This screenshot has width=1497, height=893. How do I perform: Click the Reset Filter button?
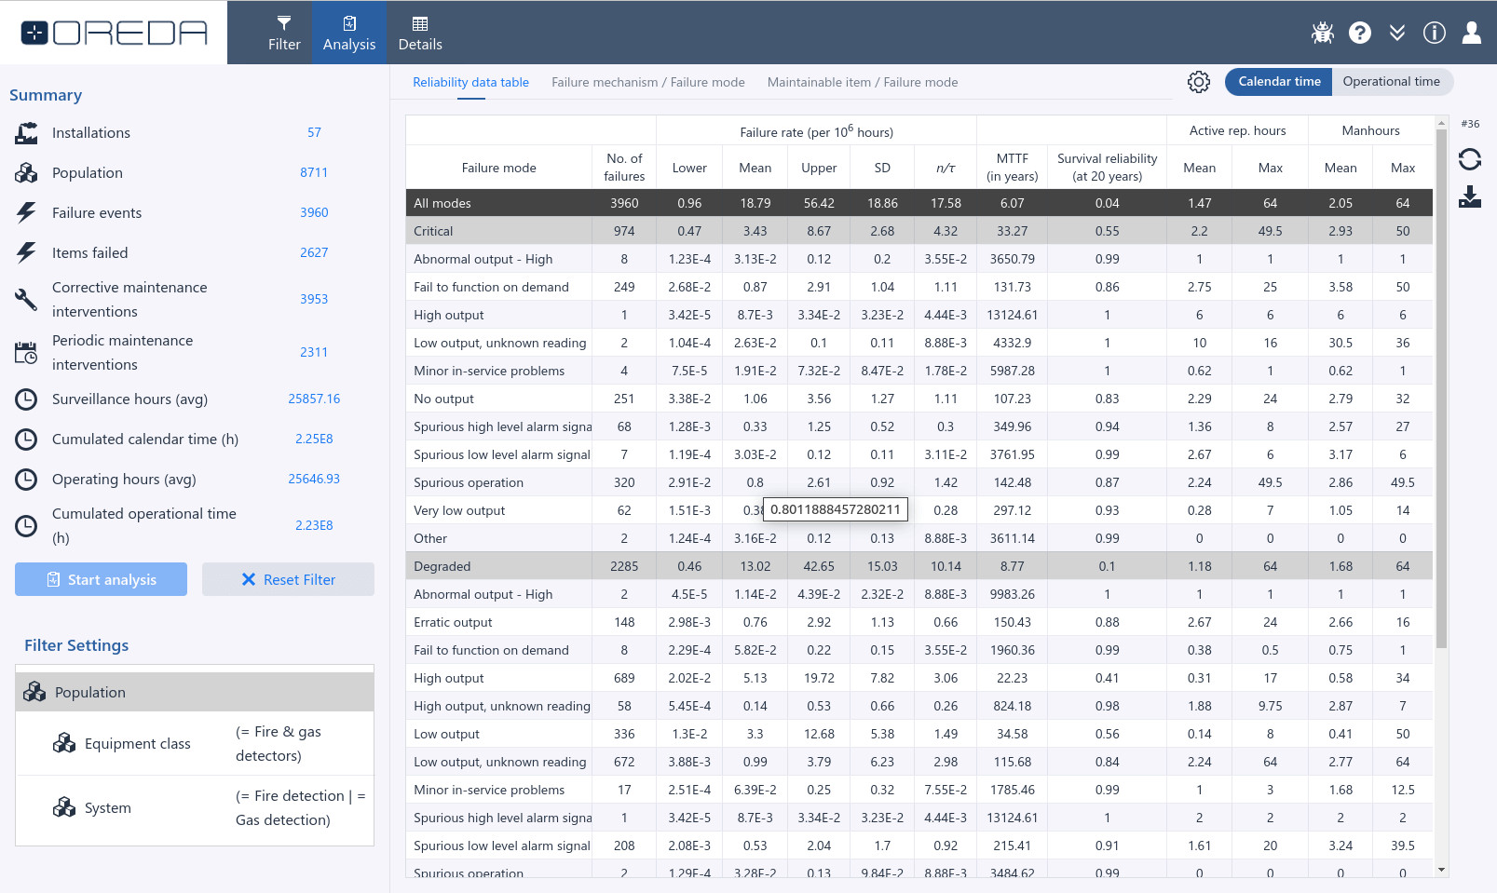pos(288,579)
